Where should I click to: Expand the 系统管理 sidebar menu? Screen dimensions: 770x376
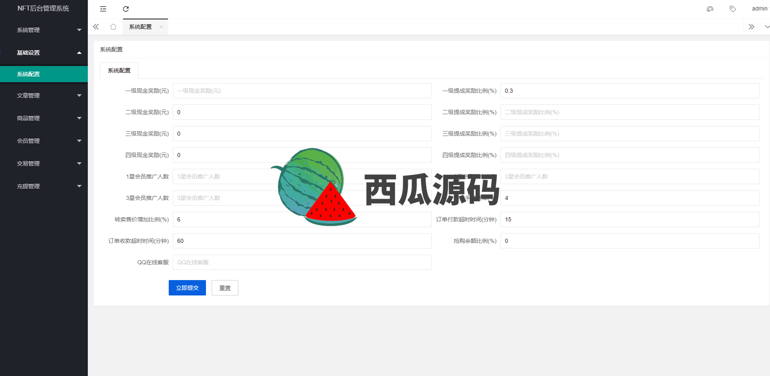[44, 30]
